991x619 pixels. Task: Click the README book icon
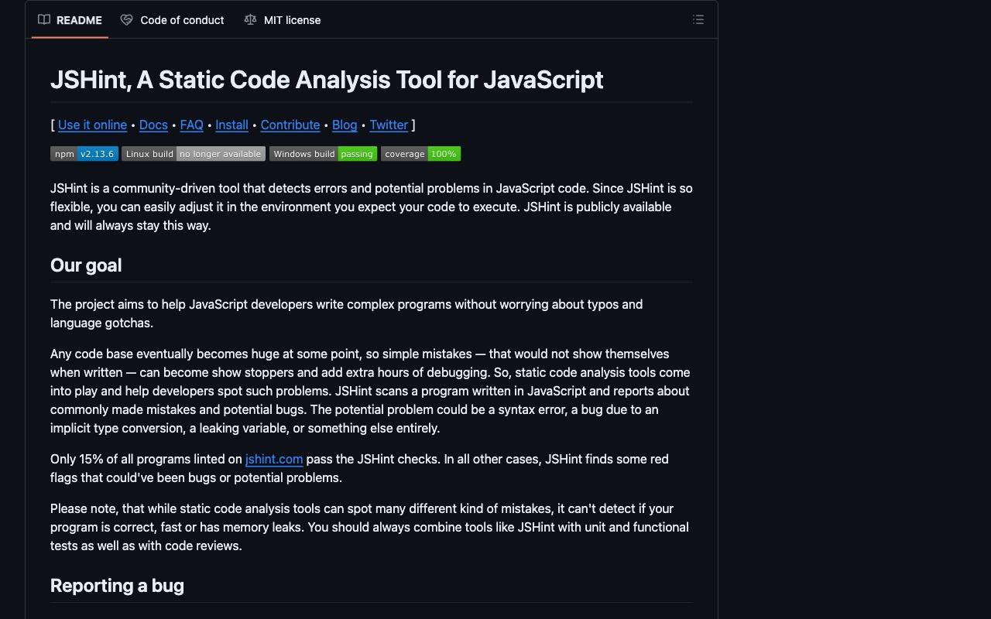(44, 20)
